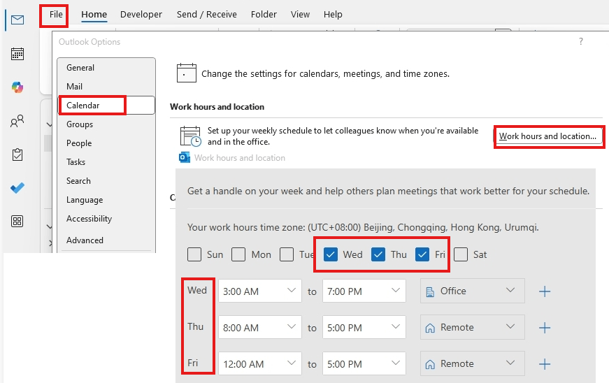
Task: Select Language options category
Action: click(x=106, y=200)
